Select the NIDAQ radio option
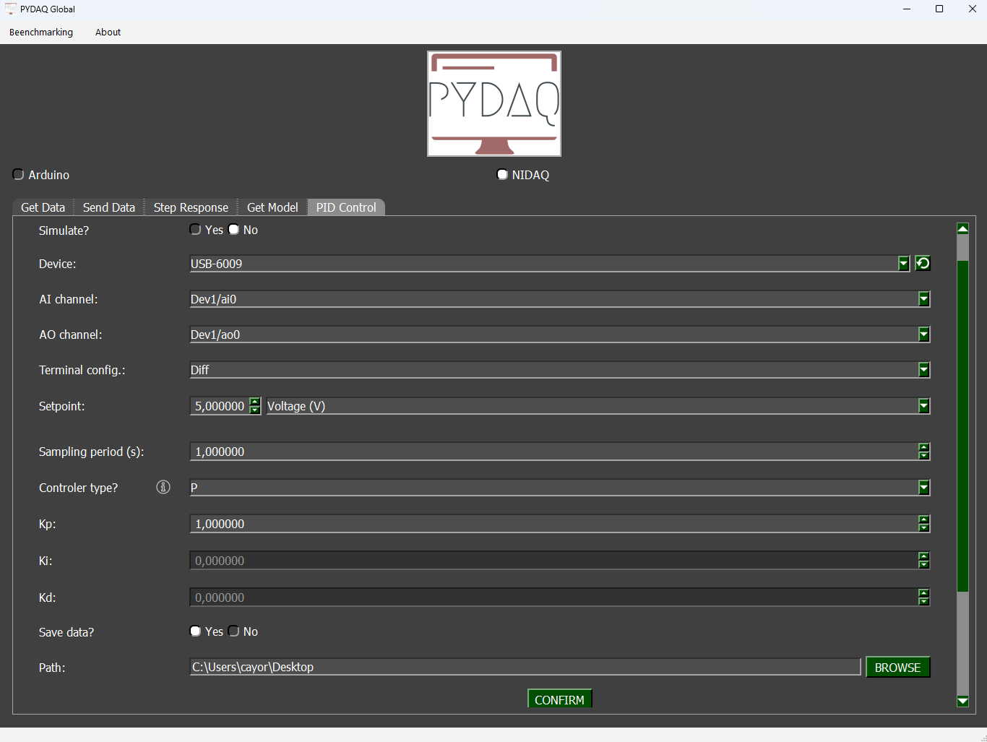Screen dimensions: 987x742 point(502,175)
